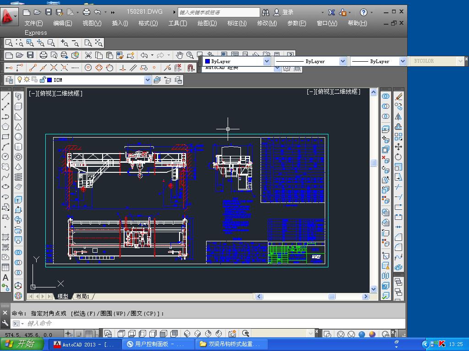Click the Cut scissors icon
The image size is (469, 351).
point(88,55)
